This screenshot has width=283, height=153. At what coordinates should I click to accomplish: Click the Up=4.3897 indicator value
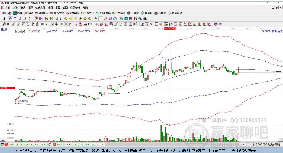51,31
